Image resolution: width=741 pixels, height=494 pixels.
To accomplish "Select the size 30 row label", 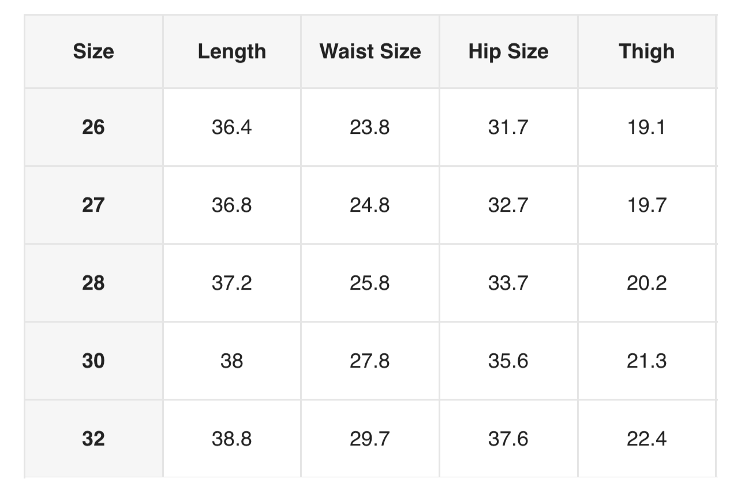I will click(93, 361).
